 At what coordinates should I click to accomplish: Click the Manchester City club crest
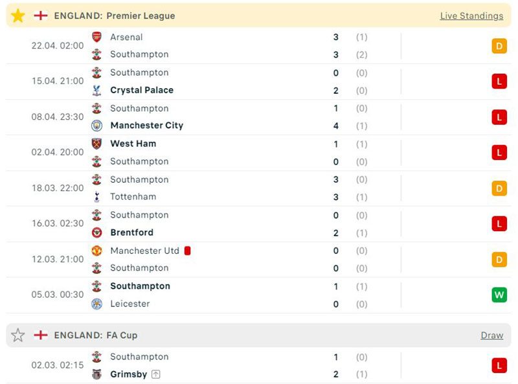pyautogui.click(x=96, y=126)
